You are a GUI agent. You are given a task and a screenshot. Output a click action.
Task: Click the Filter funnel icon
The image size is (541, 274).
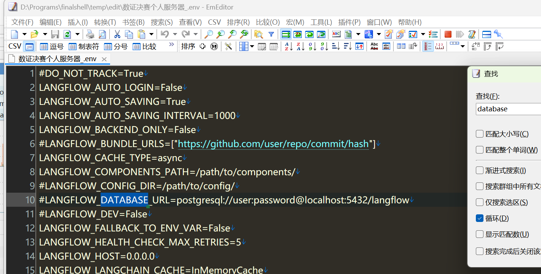(271, 34)
